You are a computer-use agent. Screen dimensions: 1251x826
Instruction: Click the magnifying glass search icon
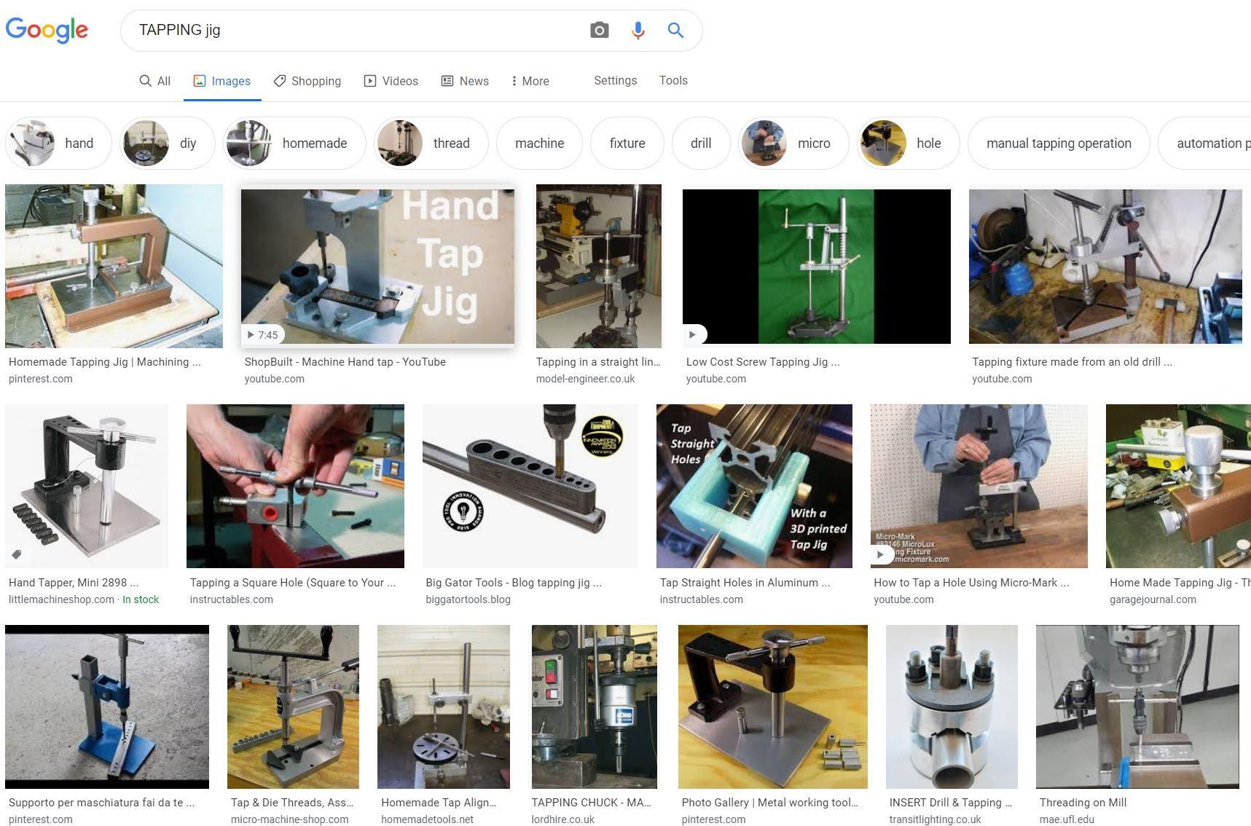point(675,30)
